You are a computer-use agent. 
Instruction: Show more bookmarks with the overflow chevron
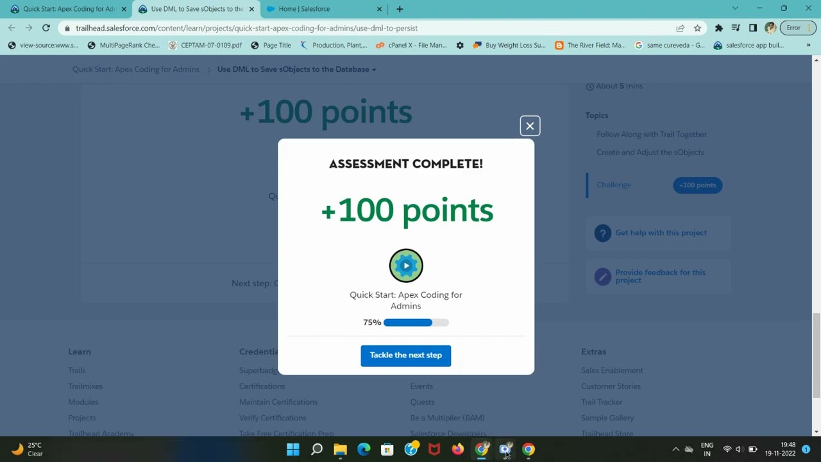point(808,45)
